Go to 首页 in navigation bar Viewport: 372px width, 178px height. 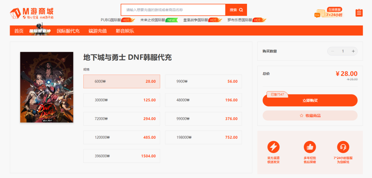19,31
